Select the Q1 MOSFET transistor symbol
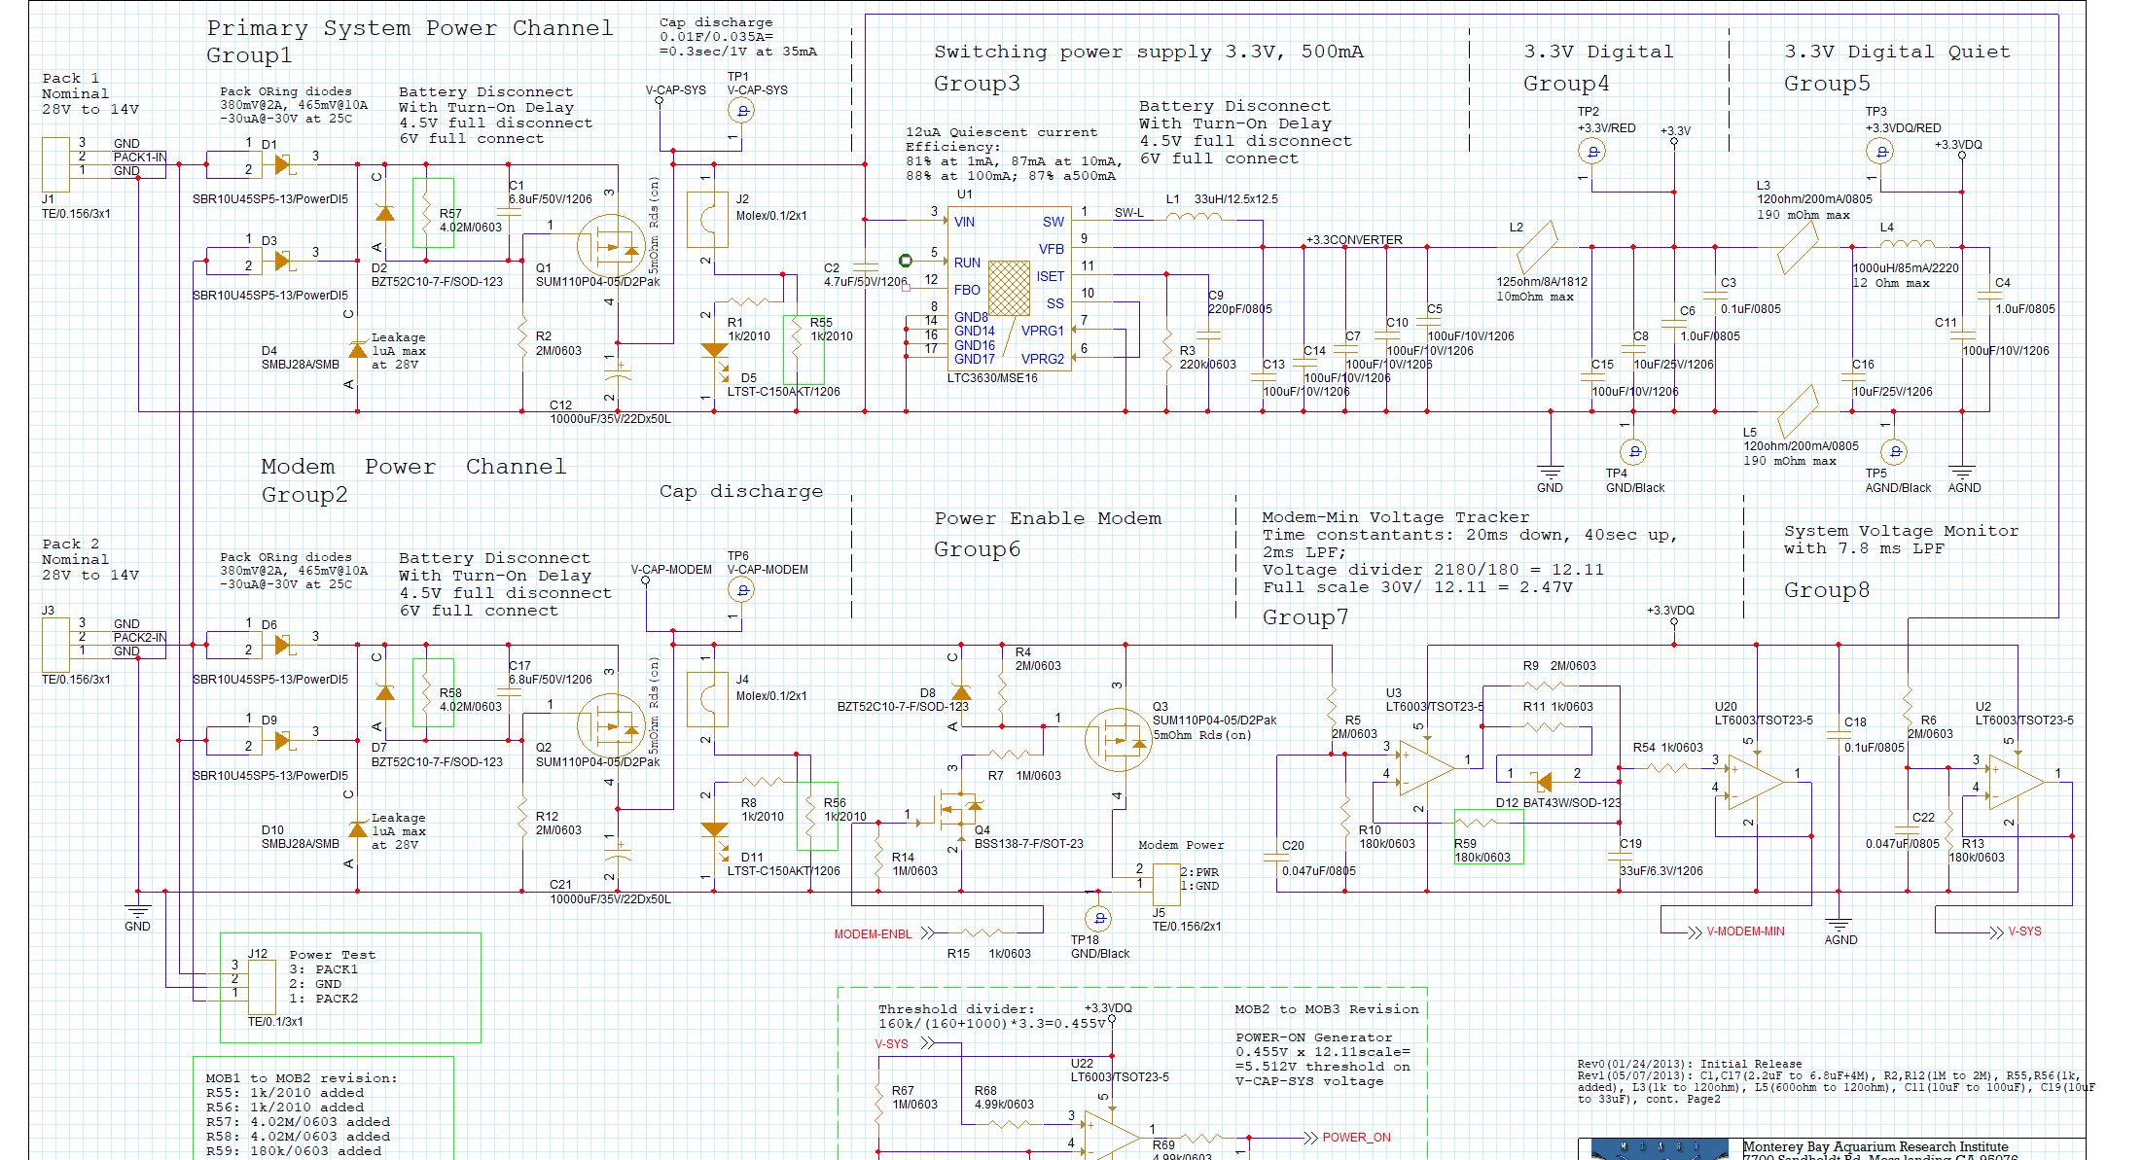Image resolution: width=2143 pixels, height=1160 pixels. point(611,247)
